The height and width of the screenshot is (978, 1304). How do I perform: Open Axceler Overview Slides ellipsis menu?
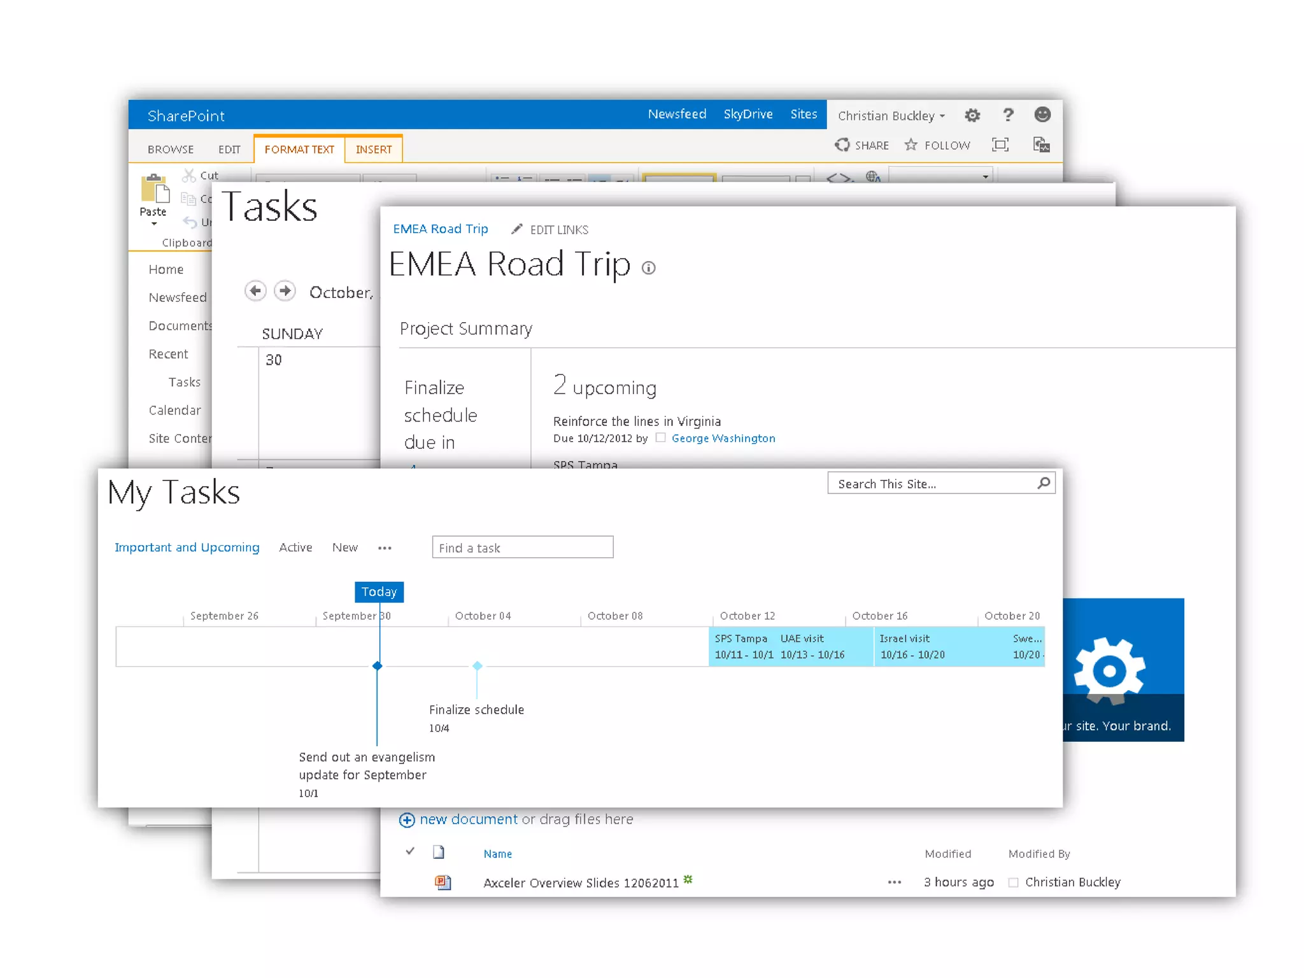[894, 882]
